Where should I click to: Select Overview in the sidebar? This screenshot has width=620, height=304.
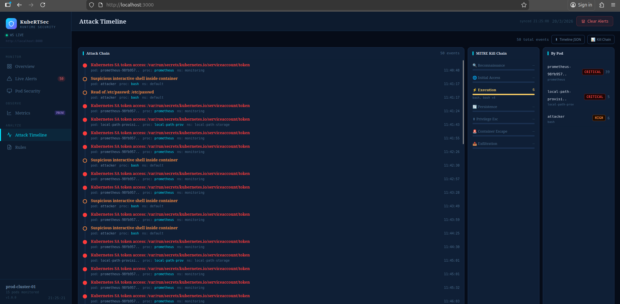click(x=25, y=66)
